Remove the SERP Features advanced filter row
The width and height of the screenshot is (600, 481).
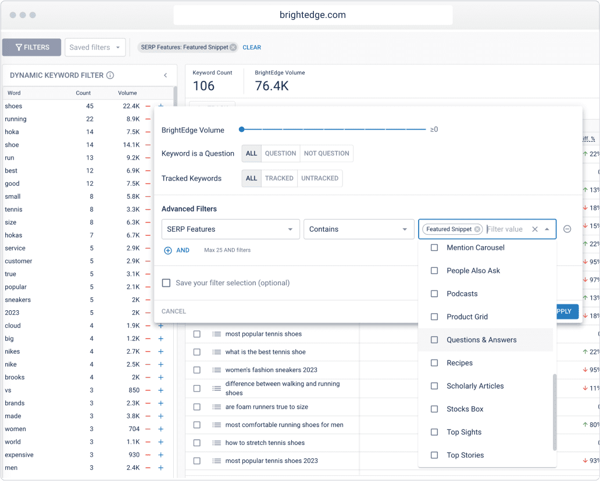(x=567, y=229)
